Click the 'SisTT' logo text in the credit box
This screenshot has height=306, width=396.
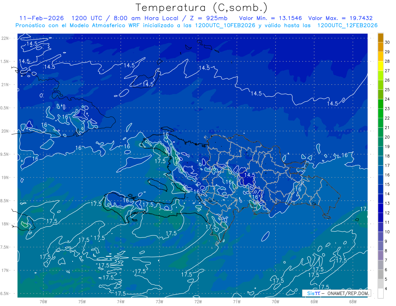[313, 293]
